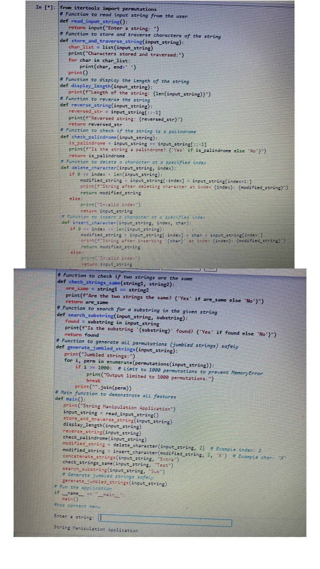
Task: Click 'are_same = string1 == string2' line
Action: pos(107,289)
